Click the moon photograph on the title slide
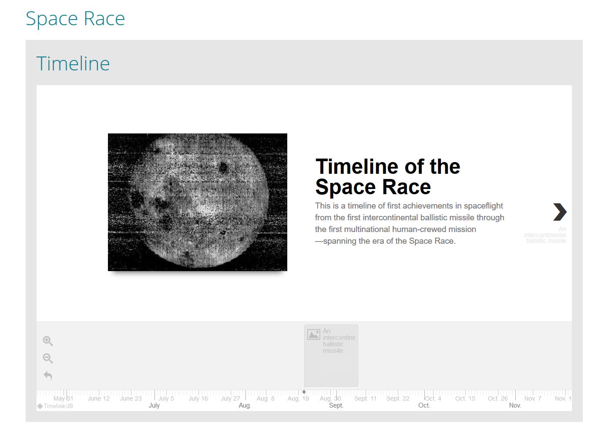The image size is (598, 441). 197,202
